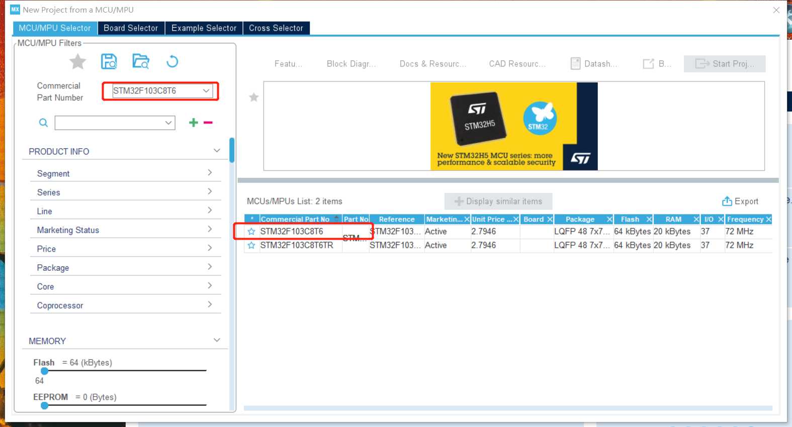Image resolution: width=792 pixels, height=427 pixels.
Task: Click the filters panel vertical scrollbar
Action: (x=232, y=150)
